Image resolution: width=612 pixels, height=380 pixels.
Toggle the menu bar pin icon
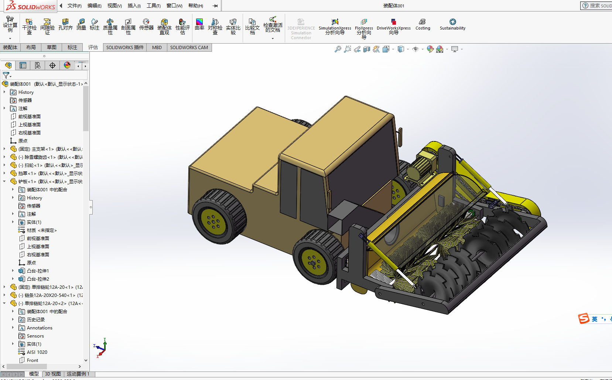(x=215, y=6)
